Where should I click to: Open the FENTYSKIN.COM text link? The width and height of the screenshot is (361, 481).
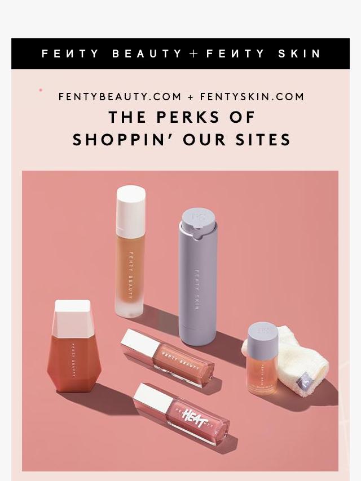click(x=252, y=97)
